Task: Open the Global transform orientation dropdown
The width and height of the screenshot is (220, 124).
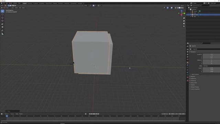Action: pyautogui.click(x=86, y=6)
